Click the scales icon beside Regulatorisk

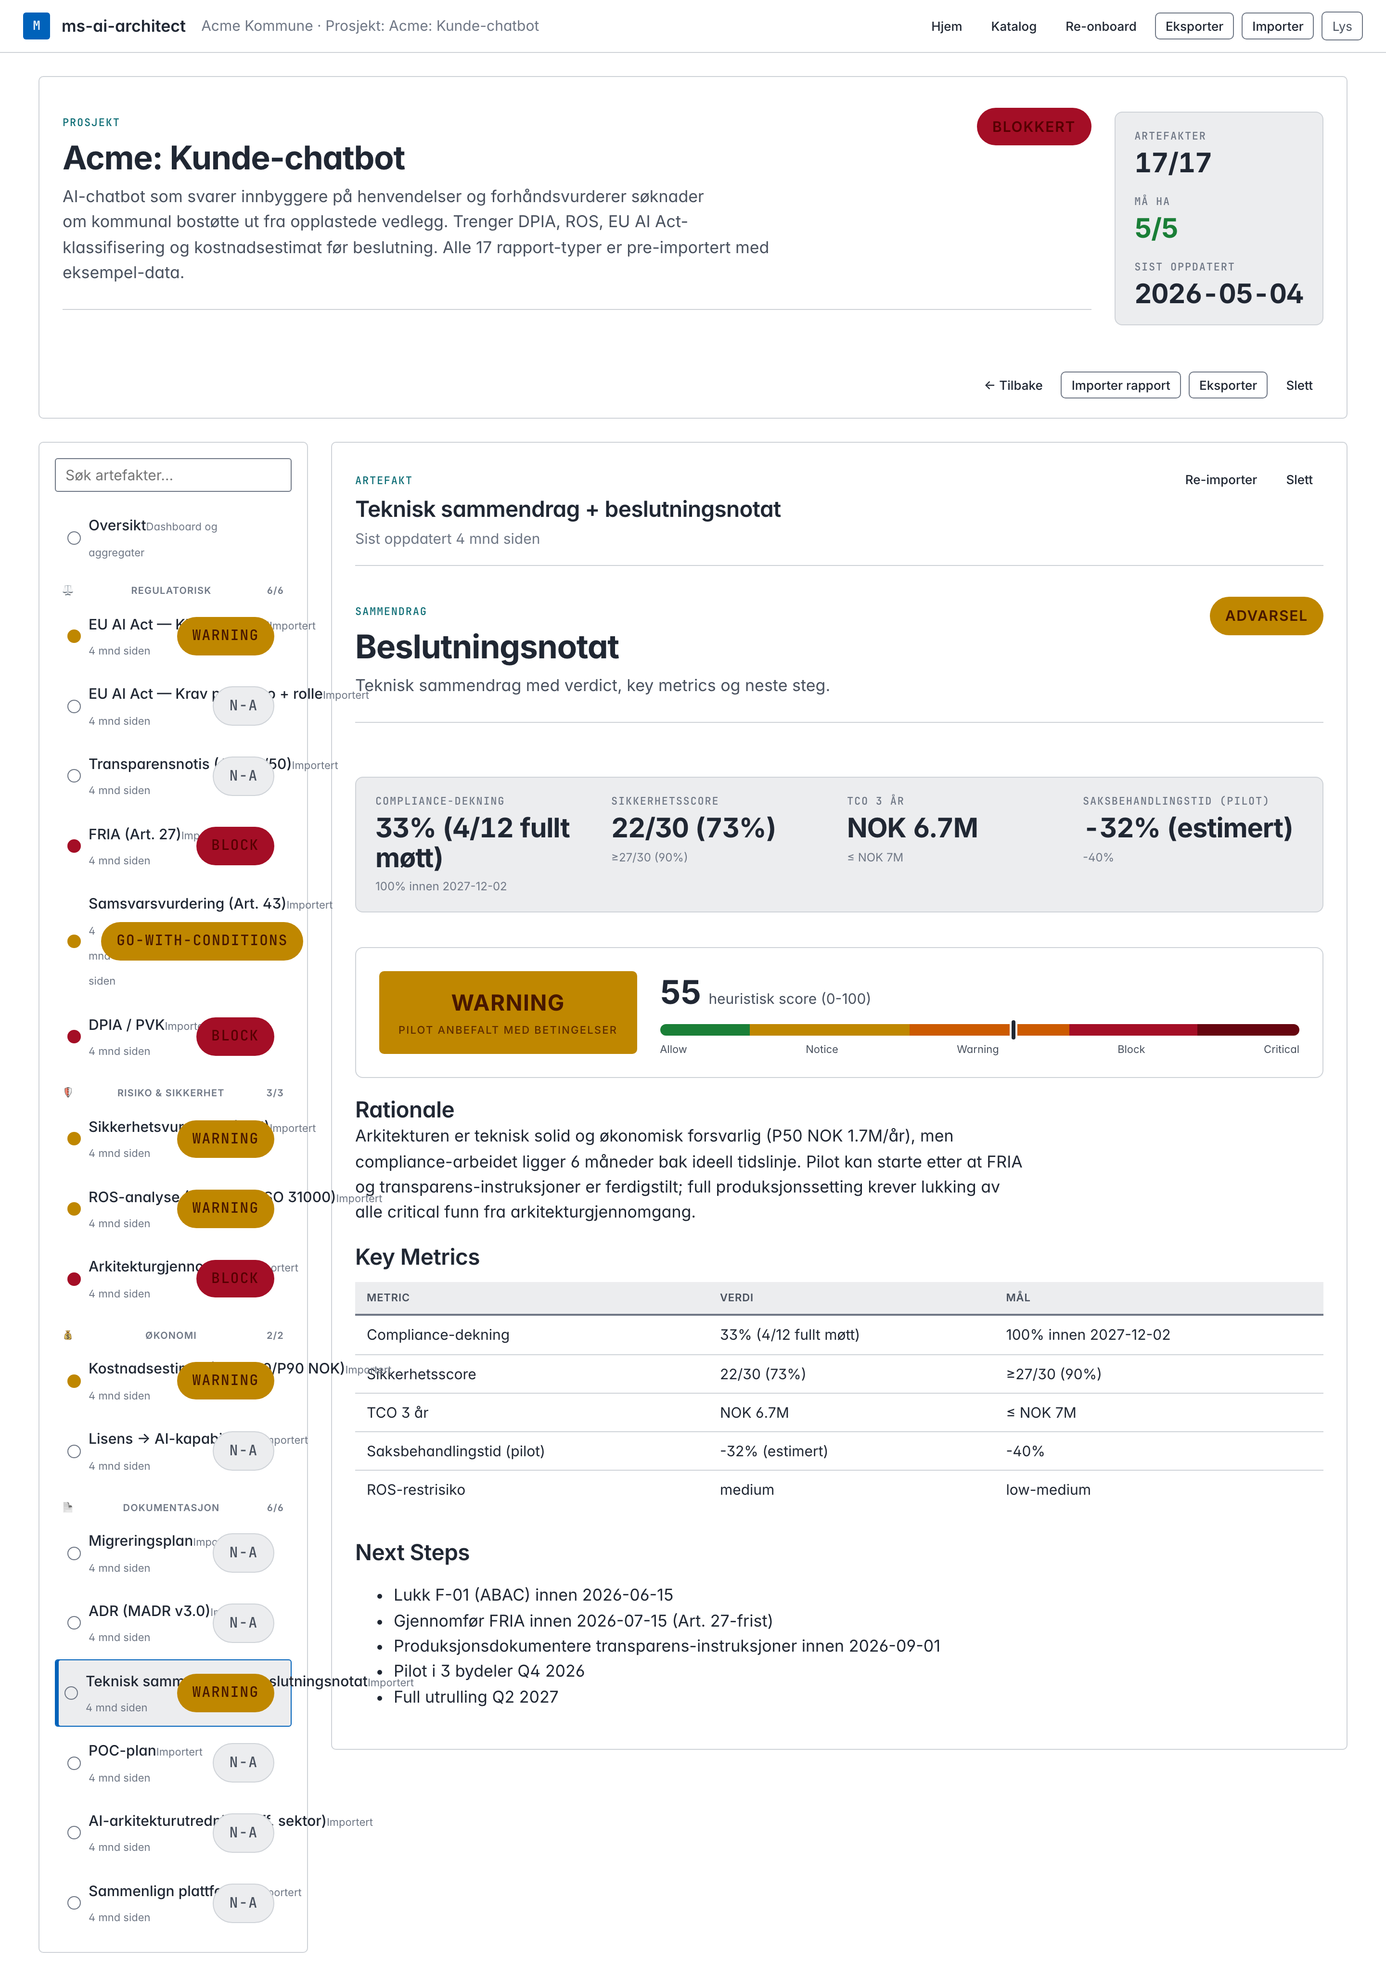click(68, 590)
